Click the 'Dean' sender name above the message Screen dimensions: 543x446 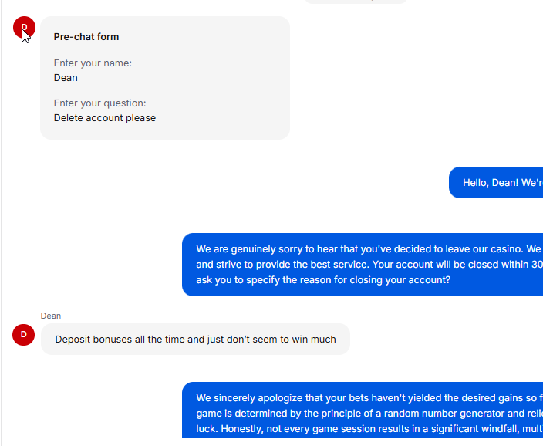pos(51,316)
